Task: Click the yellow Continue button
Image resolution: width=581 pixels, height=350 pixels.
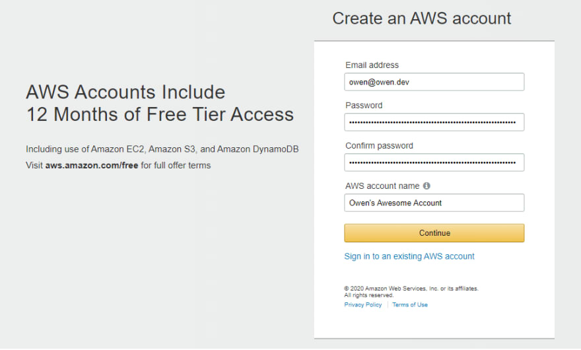Action: coord(434,233)
